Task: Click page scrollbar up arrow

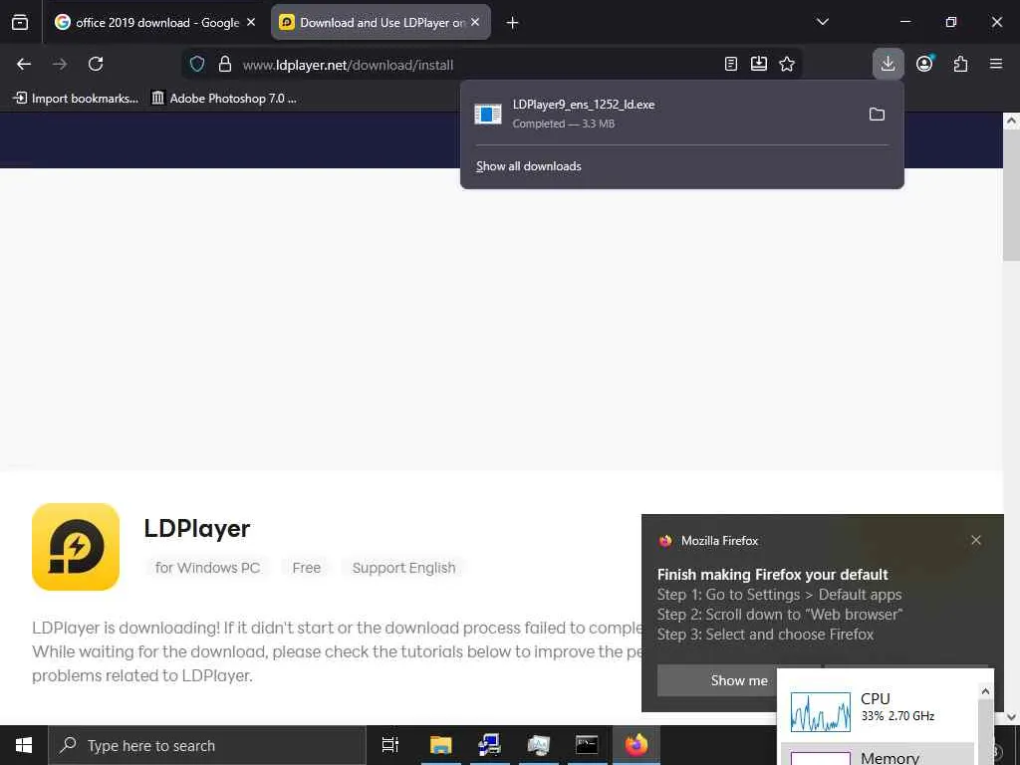Action: (x=1011, y=121)
